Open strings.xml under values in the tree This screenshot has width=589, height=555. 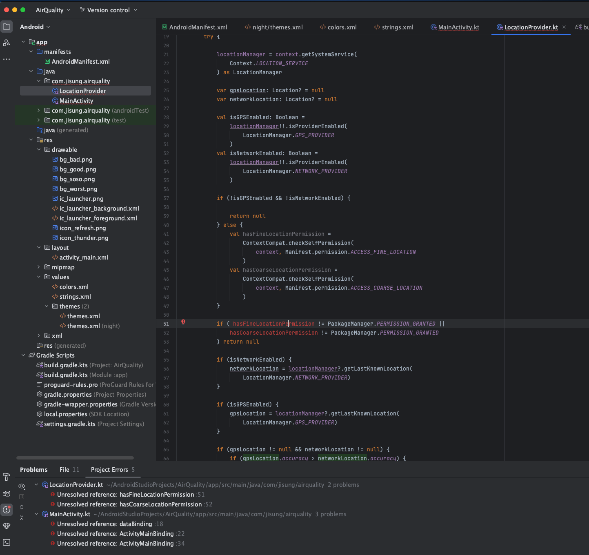point(71,297)
